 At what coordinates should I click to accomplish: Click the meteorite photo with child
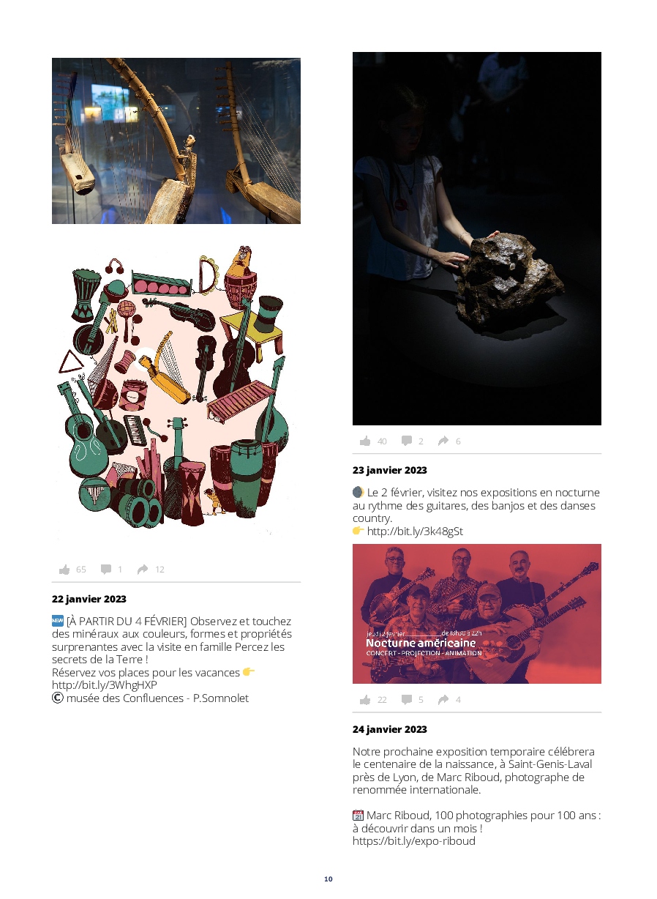(x=477, y=239)
